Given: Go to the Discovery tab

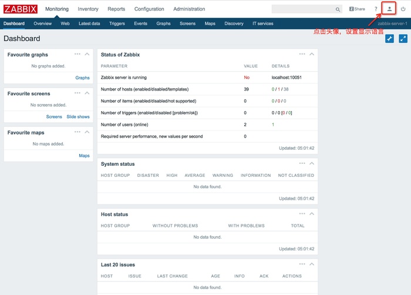Looking at the screenshot, I should click(234, 24).
